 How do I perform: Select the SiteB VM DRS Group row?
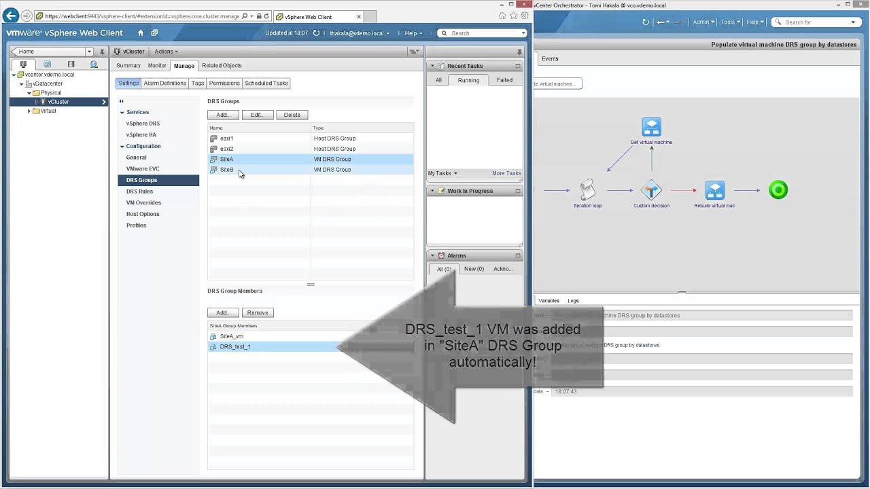click(x=311, y=170)
